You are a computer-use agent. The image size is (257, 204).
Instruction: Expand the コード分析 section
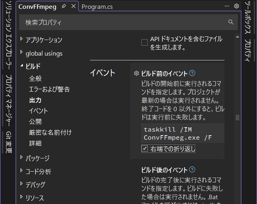(21, 170)
